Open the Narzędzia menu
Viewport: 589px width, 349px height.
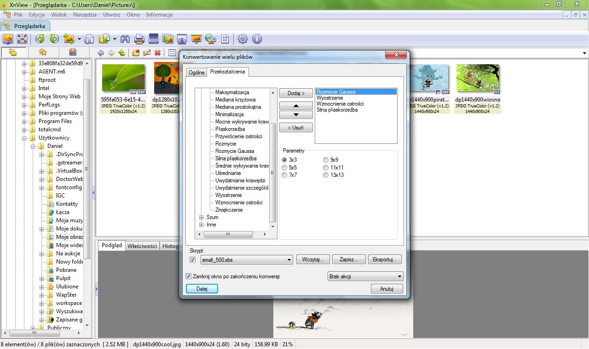coord(85,15)
